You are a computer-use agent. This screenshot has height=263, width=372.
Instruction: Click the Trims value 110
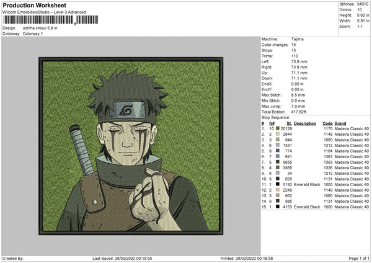[x=294, y=56]
